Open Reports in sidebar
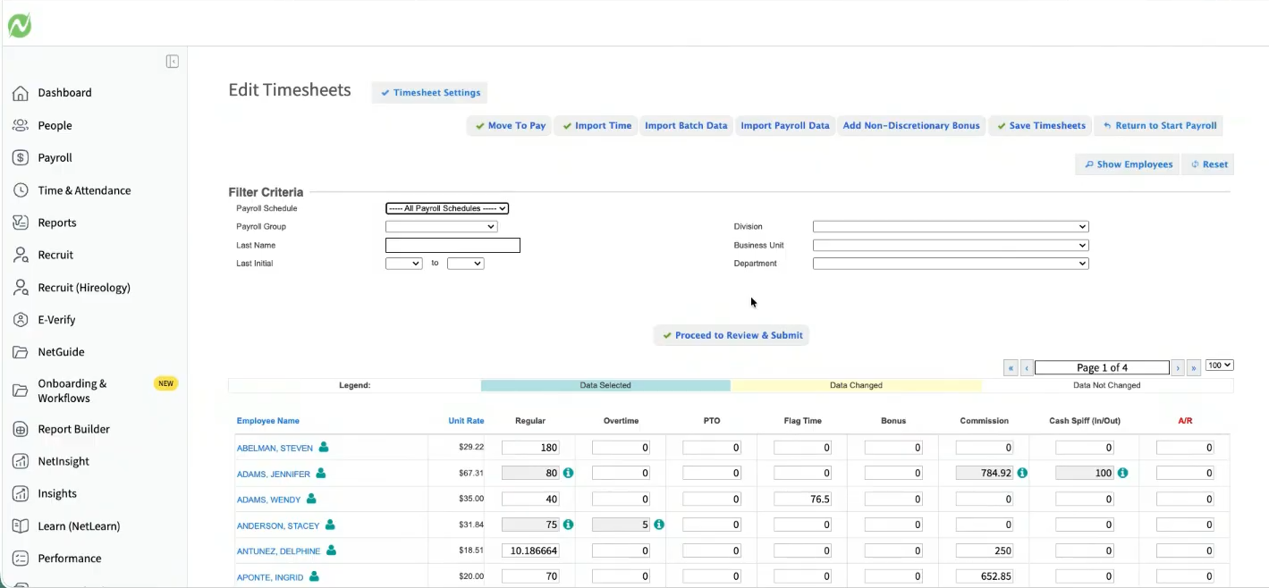The width and height of the screenshot is (1269, 588). click(57, 223)
